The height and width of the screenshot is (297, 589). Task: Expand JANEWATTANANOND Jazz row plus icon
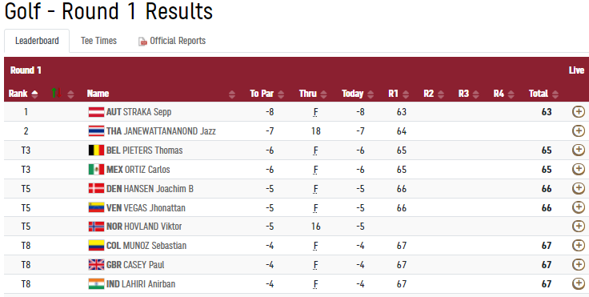[x=578, y=130]
